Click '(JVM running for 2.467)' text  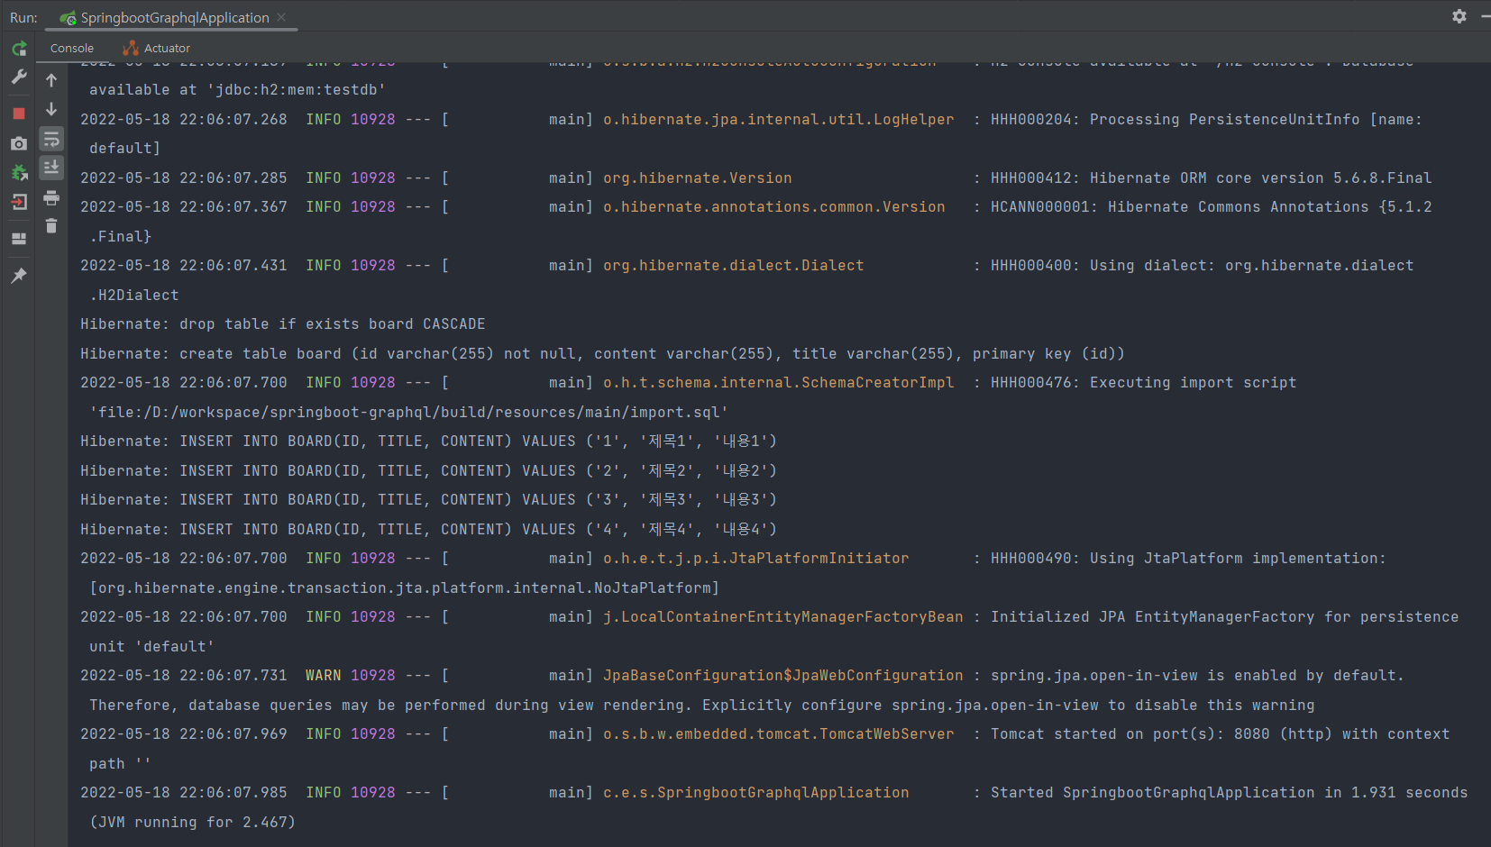(x=193, y=822)
